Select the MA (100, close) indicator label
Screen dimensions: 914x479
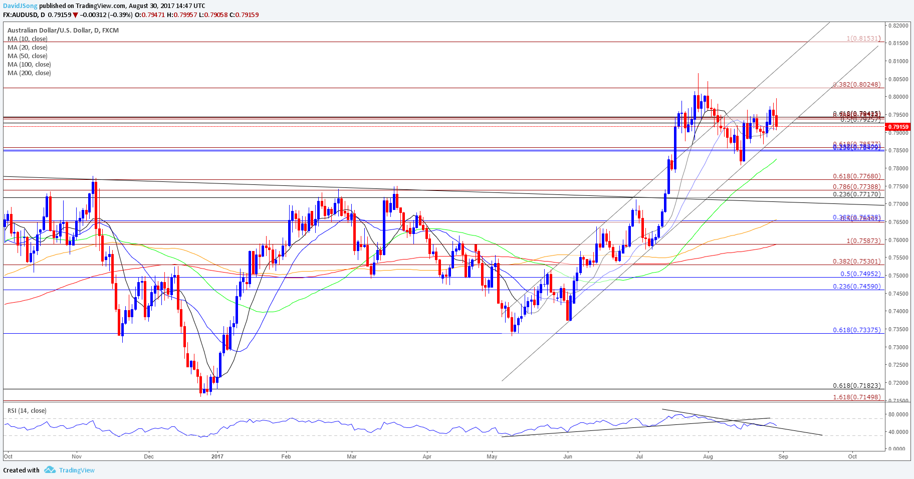point(29,64)
